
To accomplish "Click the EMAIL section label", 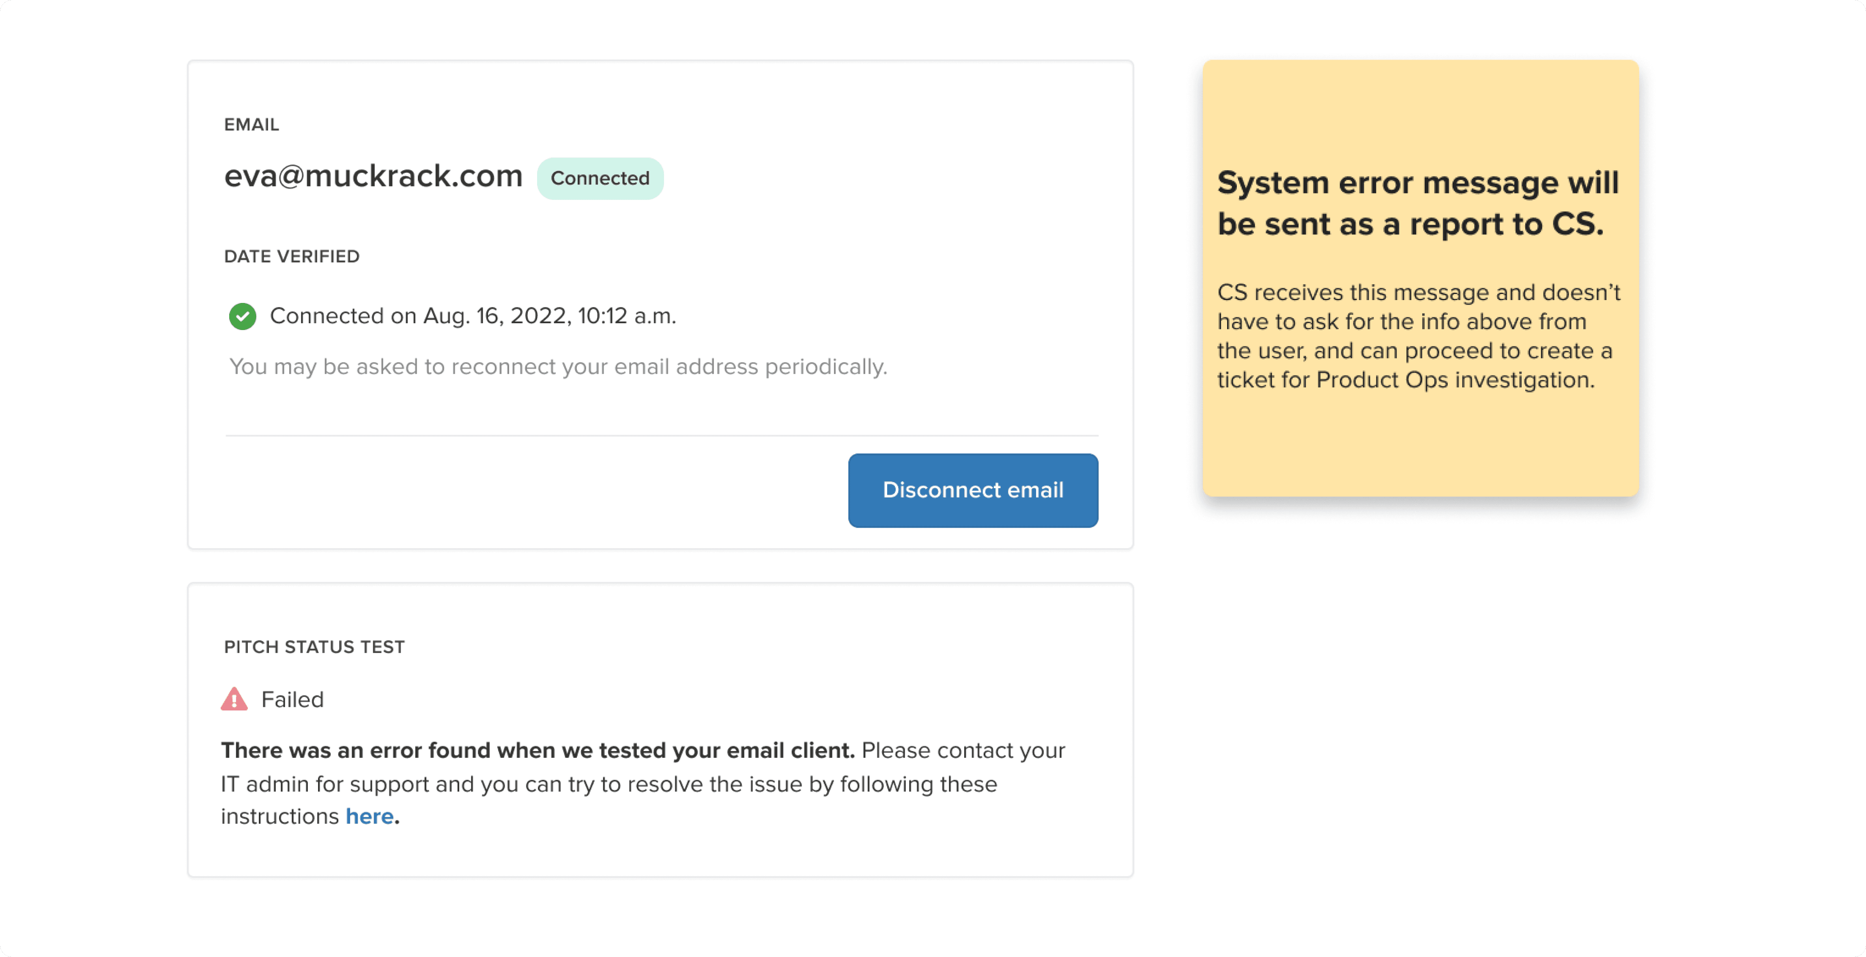I will click(252, 124).
